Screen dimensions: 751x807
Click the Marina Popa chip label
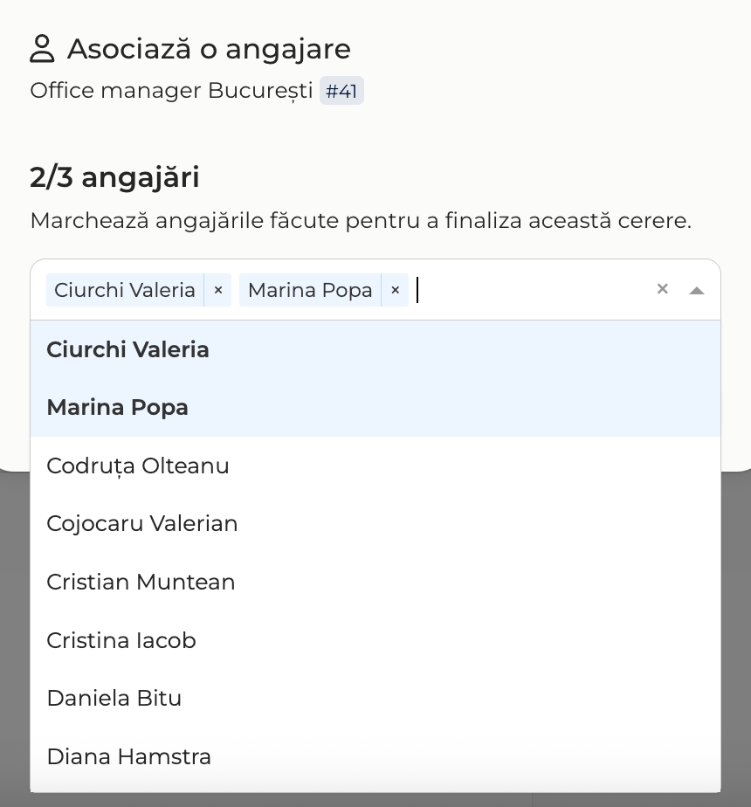click(x=310, y=290)
